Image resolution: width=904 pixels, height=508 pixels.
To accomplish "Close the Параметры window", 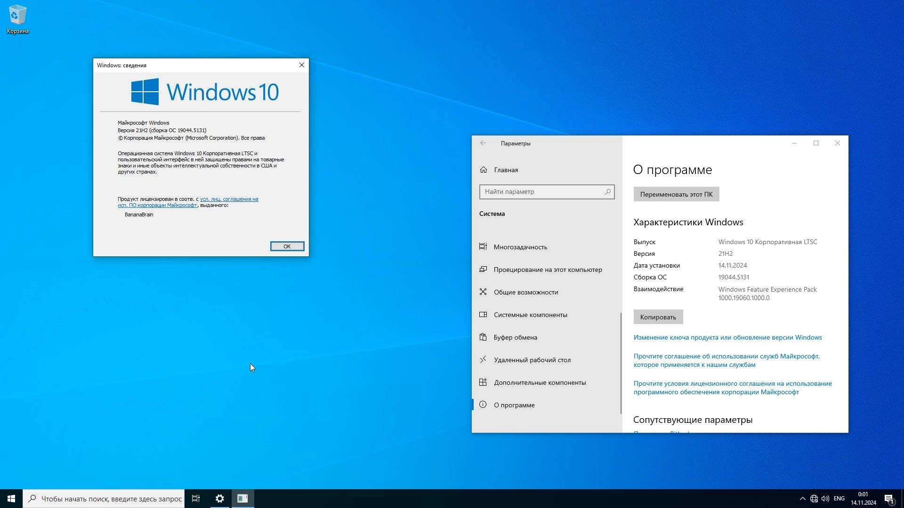I will coord(838,143).
